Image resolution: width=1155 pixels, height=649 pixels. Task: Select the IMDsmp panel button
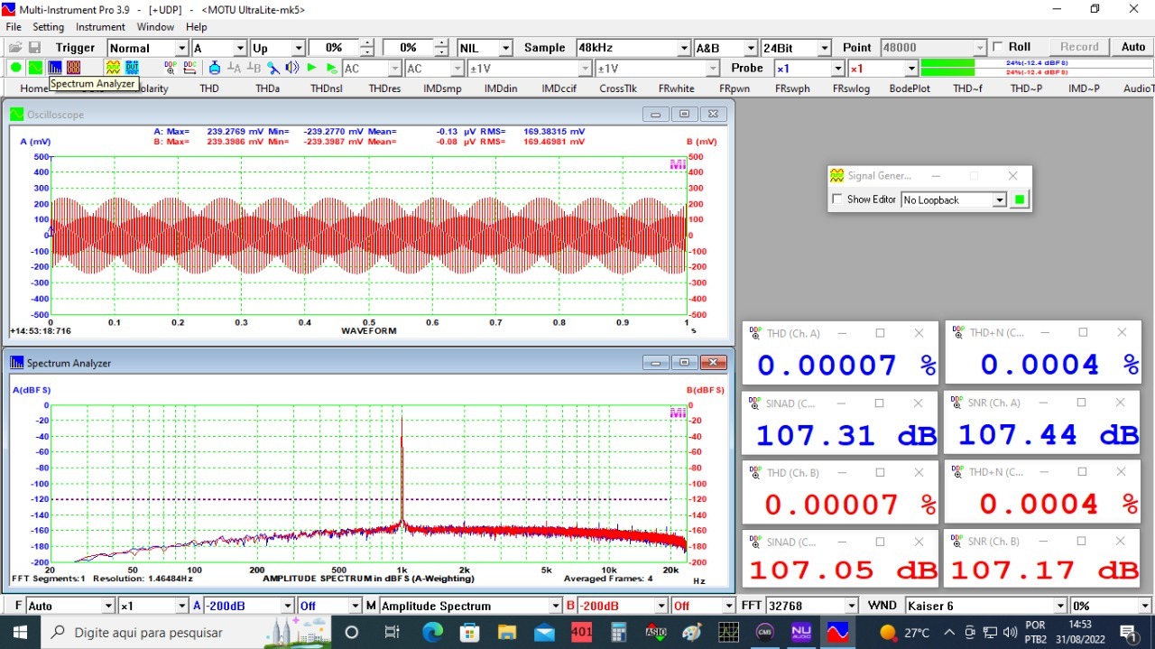(442, 88)
